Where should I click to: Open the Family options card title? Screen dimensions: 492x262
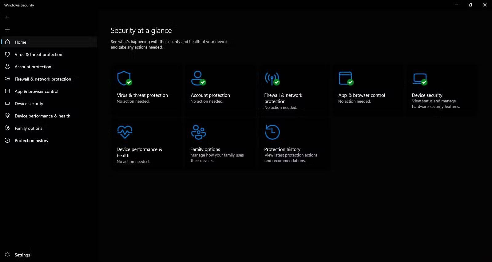coord(205,149)
